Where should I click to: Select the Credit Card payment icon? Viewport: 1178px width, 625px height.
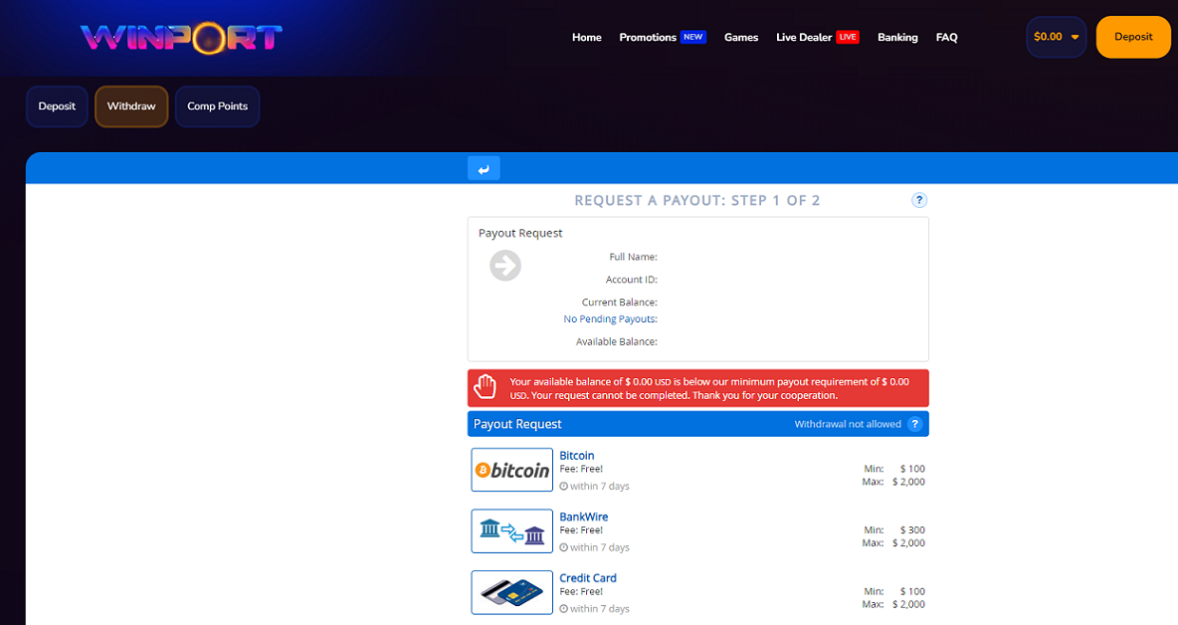(x=511, y=591)
